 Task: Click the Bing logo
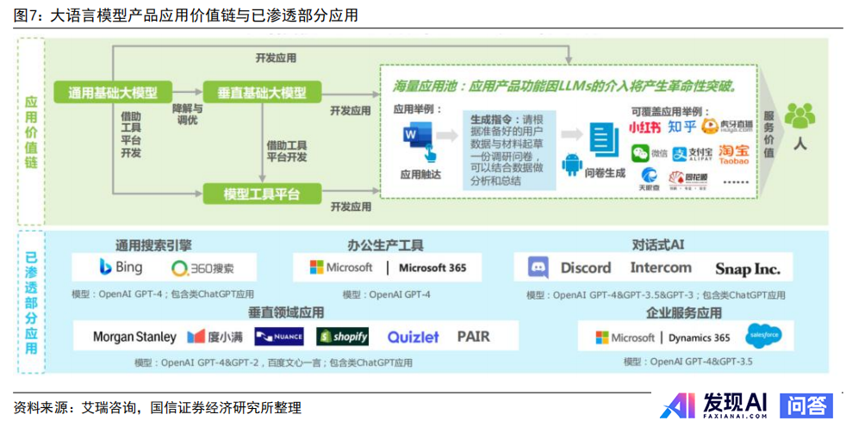(x=121, y=267)
